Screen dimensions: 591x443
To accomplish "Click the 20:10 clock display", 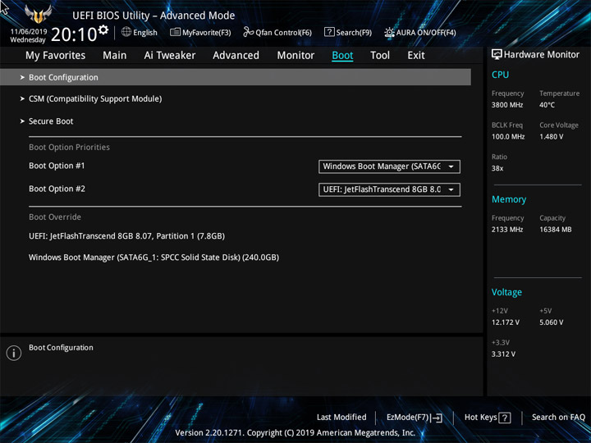I will [74, 34].
